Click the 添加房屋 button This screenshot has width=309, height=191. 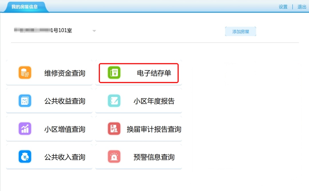pos(240,31)
